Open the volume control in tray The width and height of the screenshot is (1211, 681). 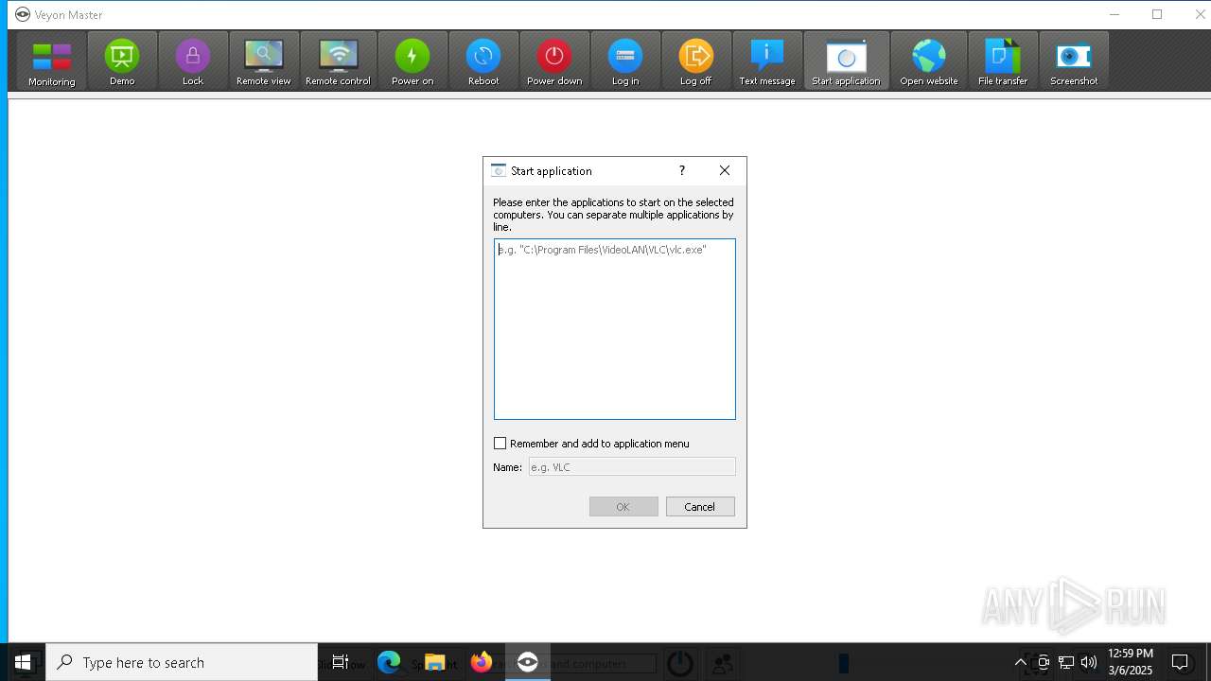1089,662
